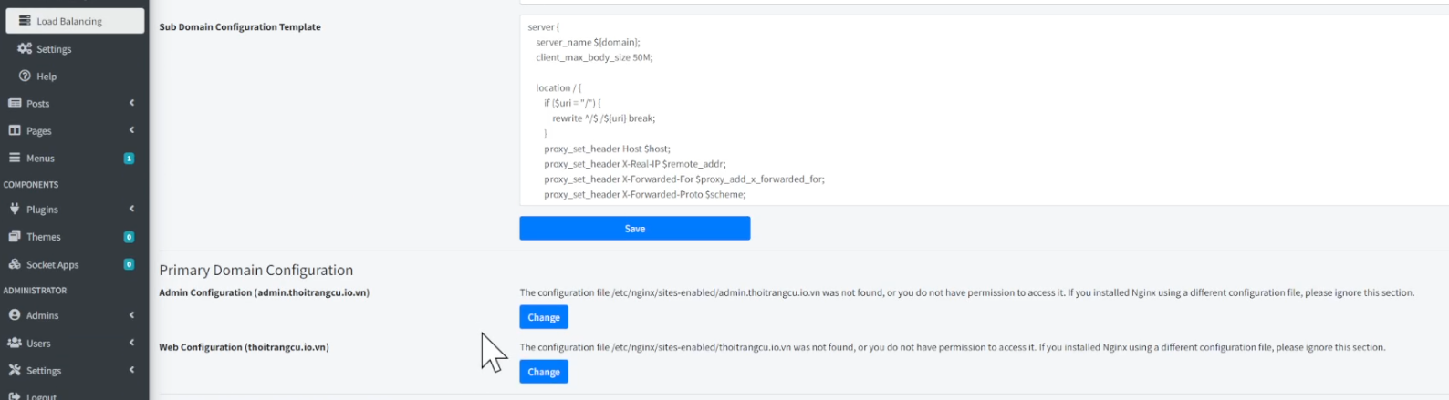Click the Settings gears icon under Load Balancing

(25, 49)
